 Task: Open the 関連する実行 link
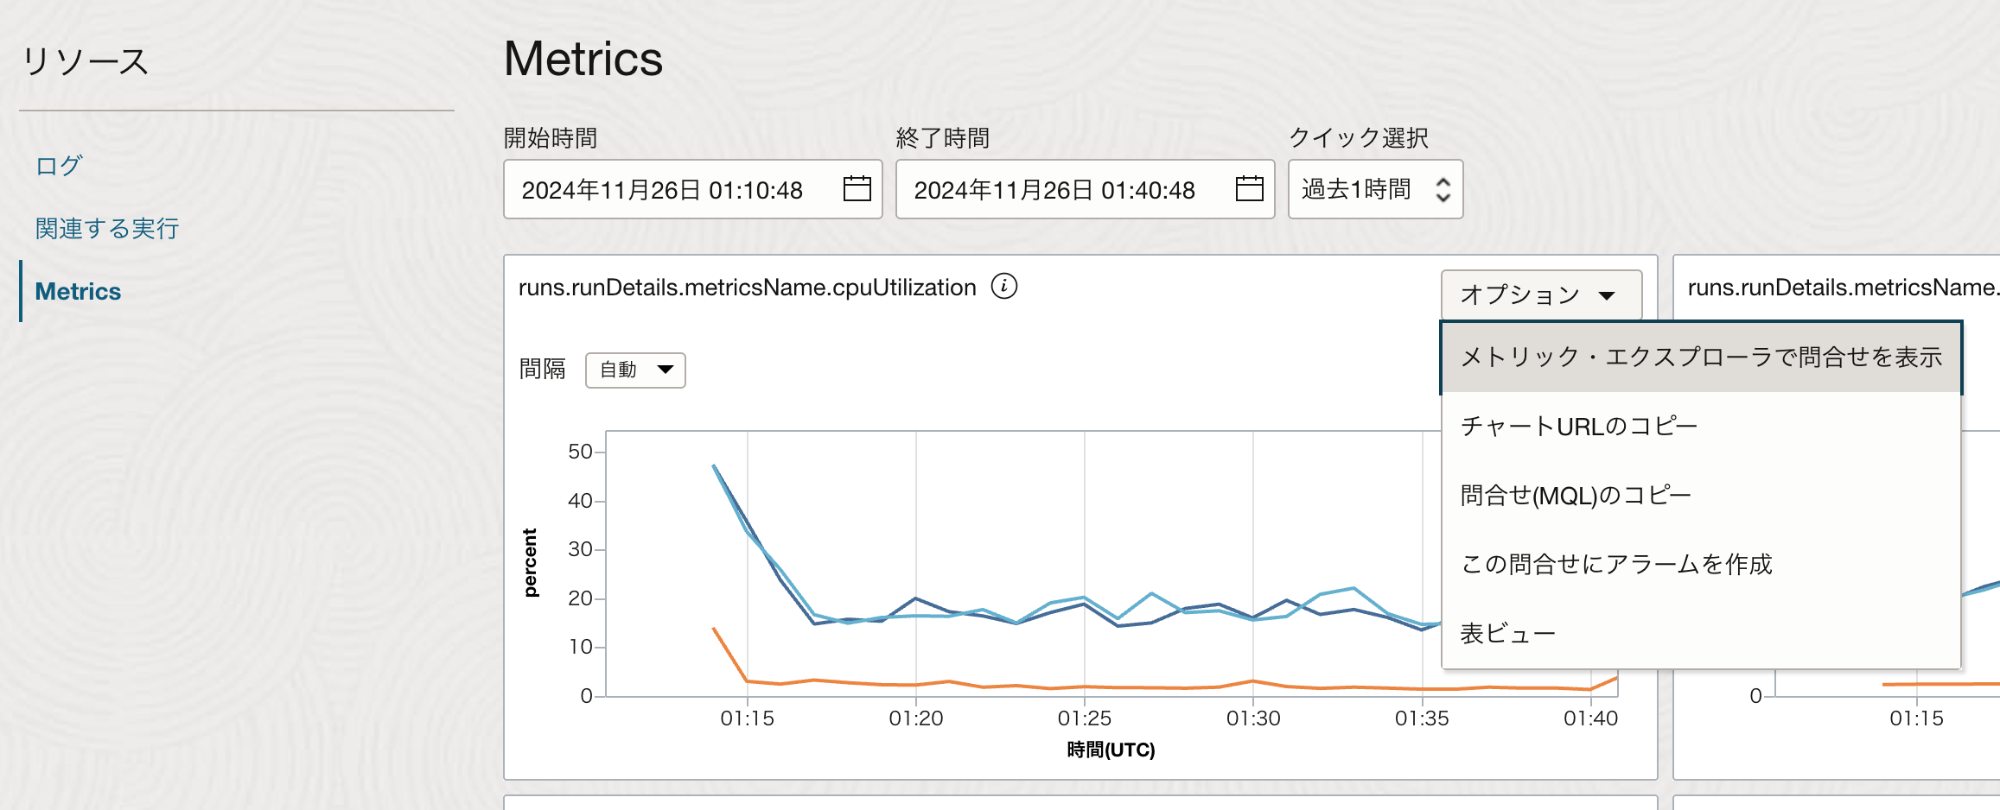[x=107, y=228]
